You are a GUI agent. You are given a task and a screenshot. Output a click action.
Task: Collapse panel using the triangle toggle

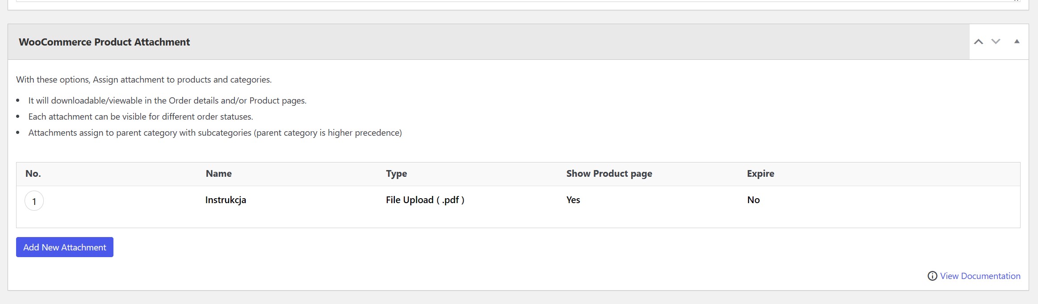[x=1017, y=42]
